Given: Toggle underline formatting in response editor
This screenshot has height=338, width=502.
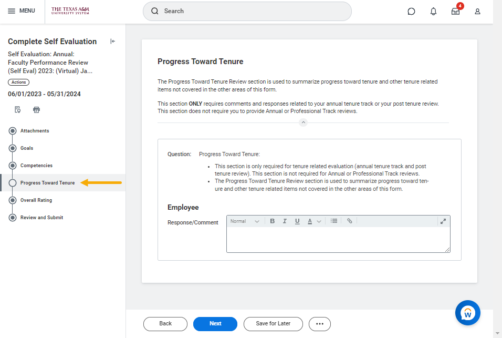Looking at the screenshot, I should (x=297, y=221).
